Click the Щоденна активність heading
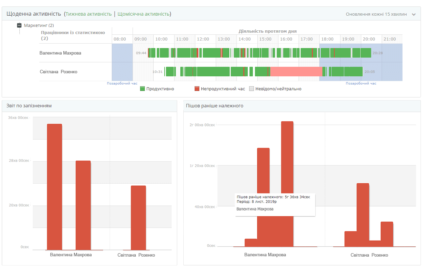This screenshot has width=425, height=275. [34, 14]
